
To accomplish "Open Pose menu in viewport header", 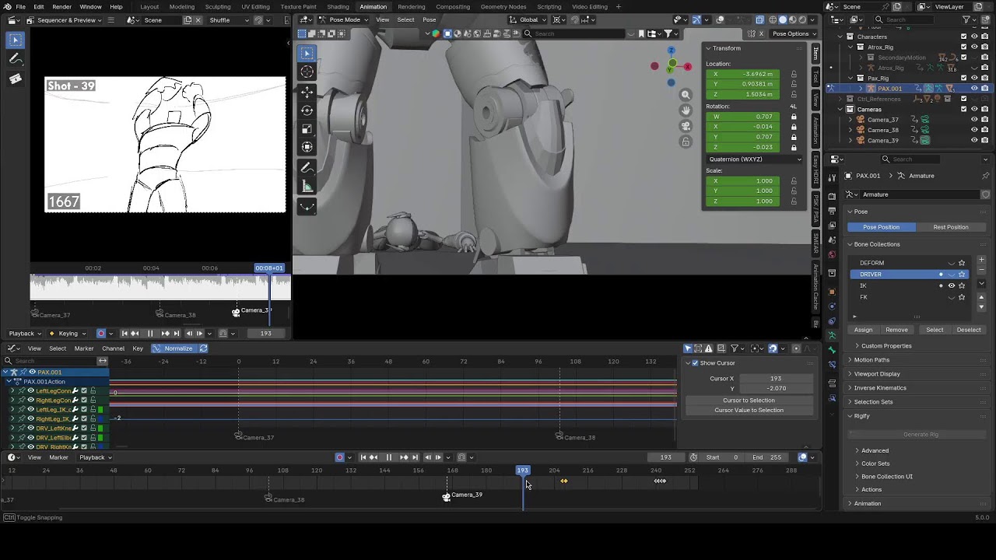I will (429, 19).
